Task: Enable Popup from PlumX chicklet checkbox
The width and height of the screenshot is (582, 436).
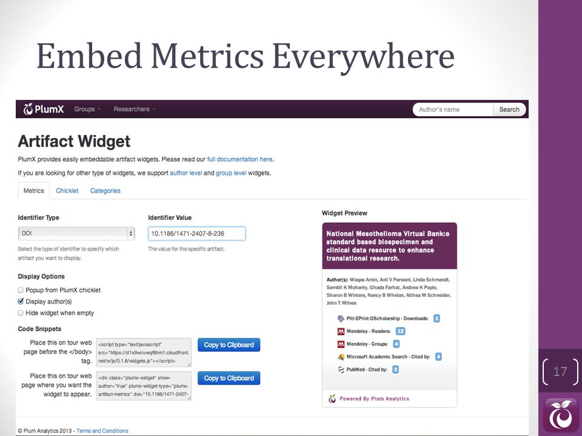Action: [21, 290]
